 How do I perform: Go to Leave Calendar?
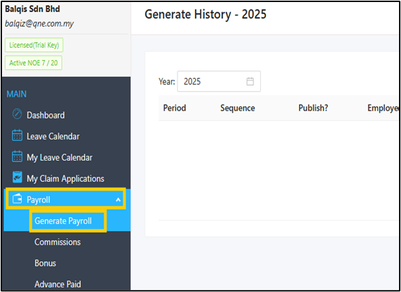[x=53, y=136]
